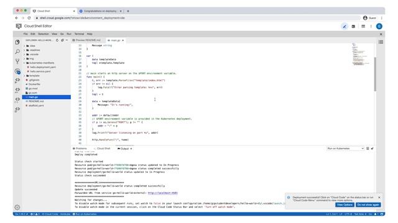The width and height of the screenshot is (398, 223).
Task: Open a new browser tab
Action: click(x=128, y=11)
